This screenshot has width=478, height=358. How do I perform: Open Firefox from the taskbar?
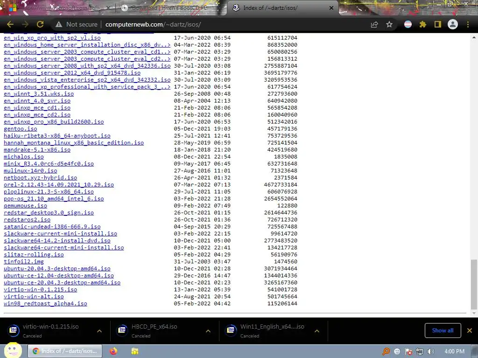point(113,351)
